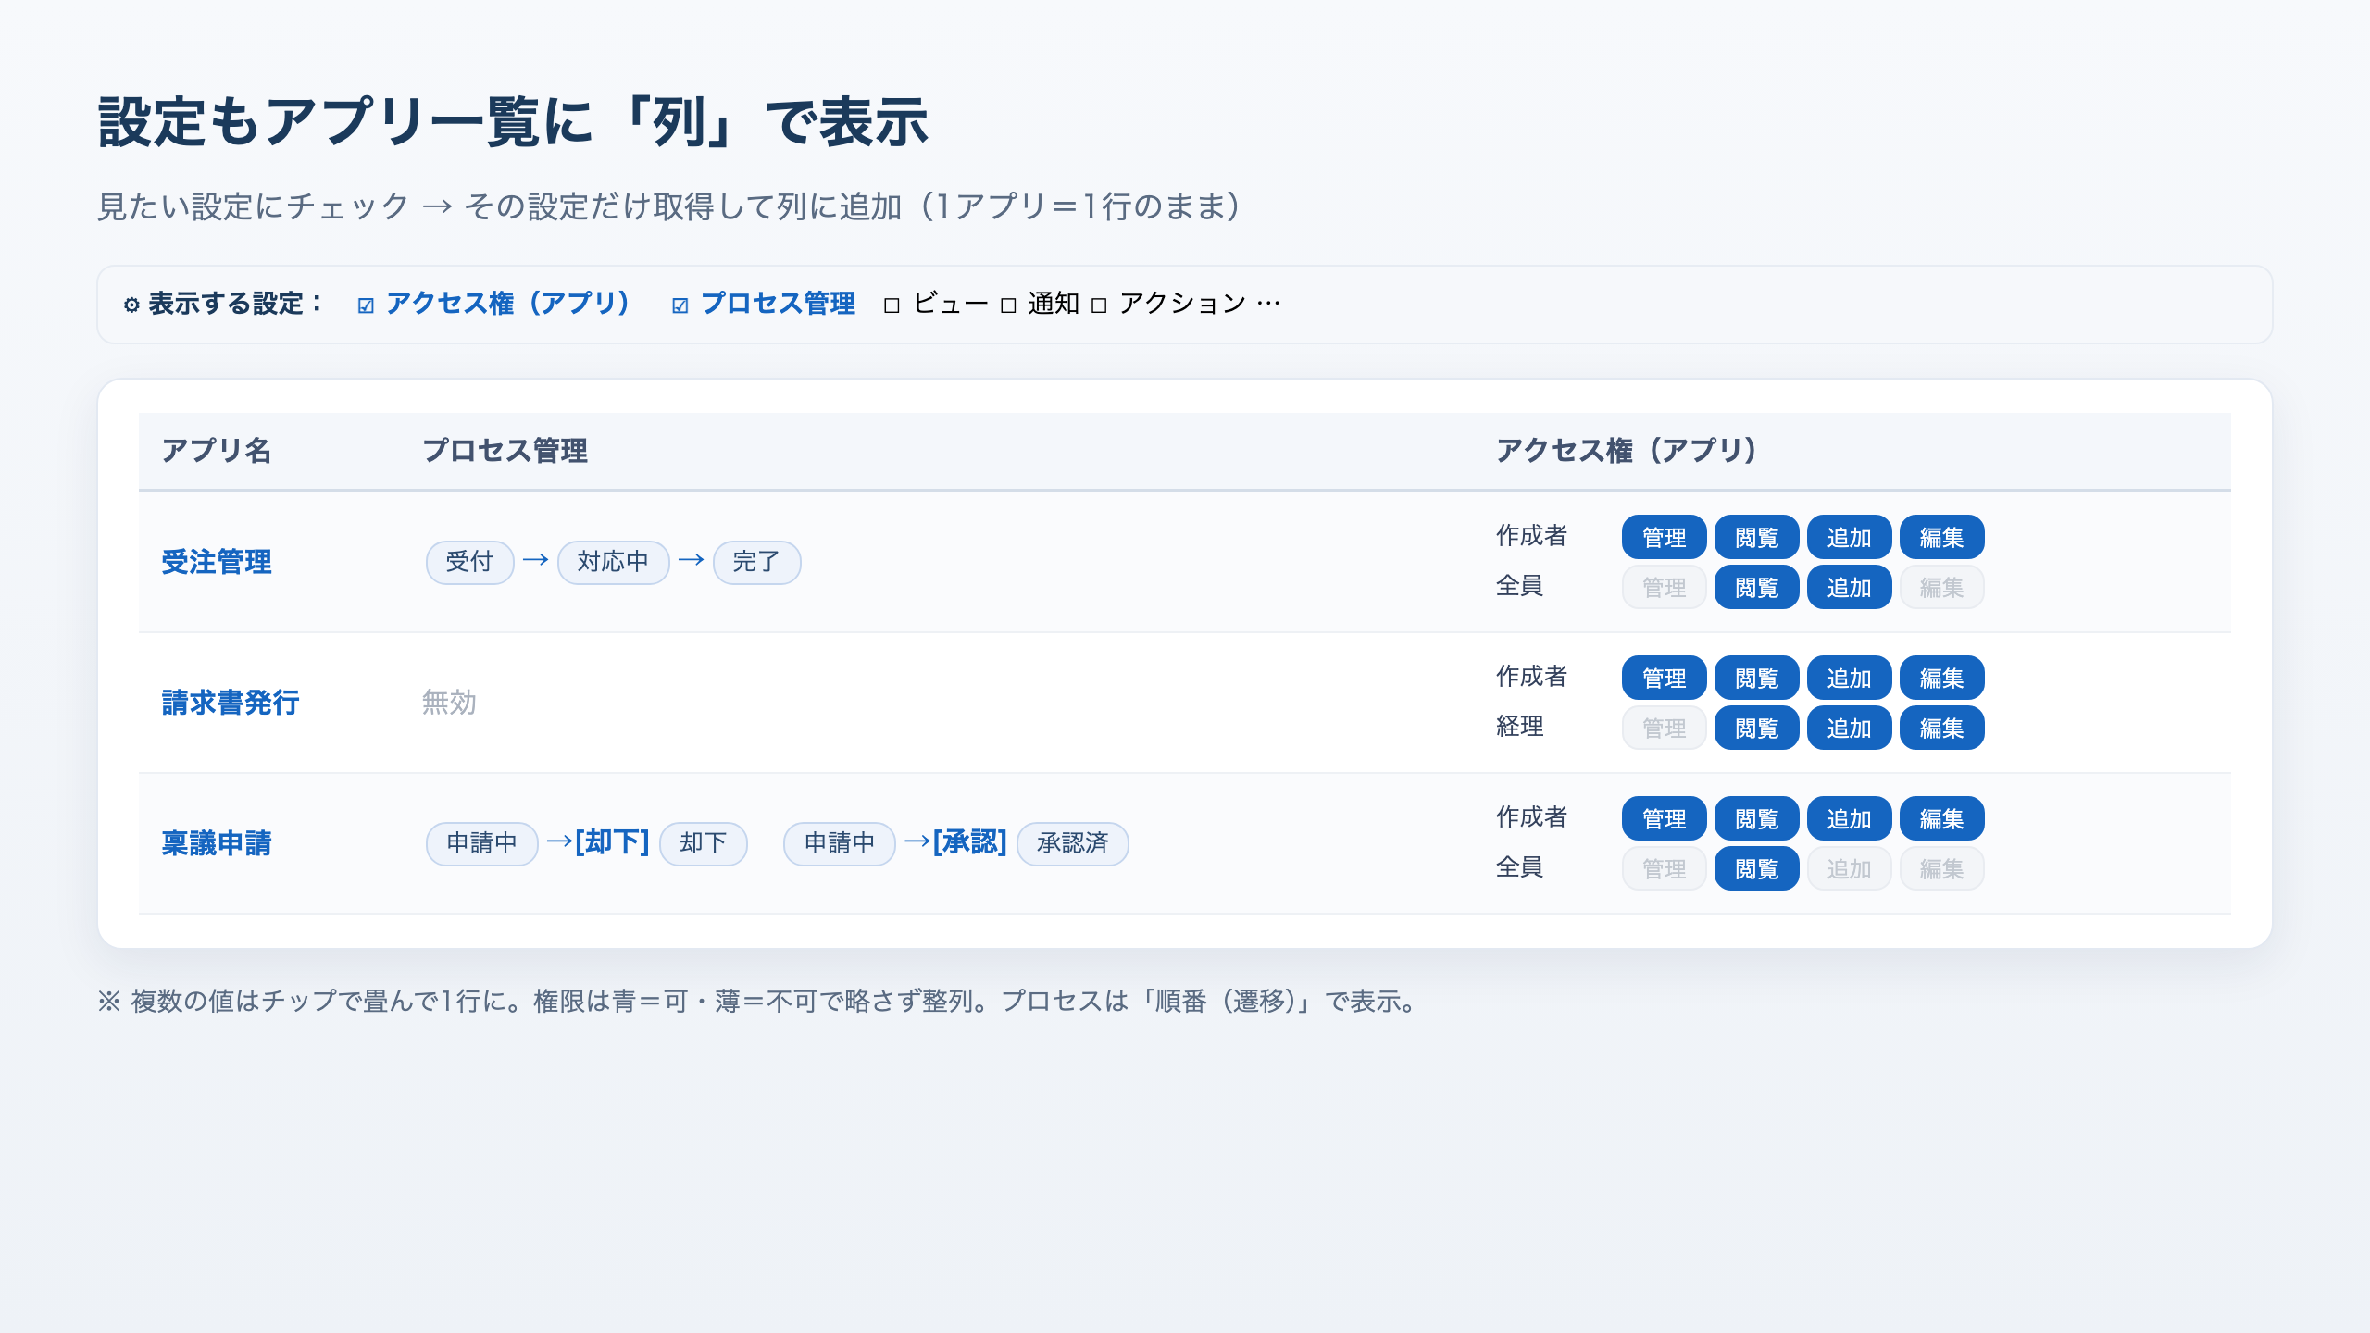Toggle 管理 for 稟議申請 作成者

point(1664,818)
